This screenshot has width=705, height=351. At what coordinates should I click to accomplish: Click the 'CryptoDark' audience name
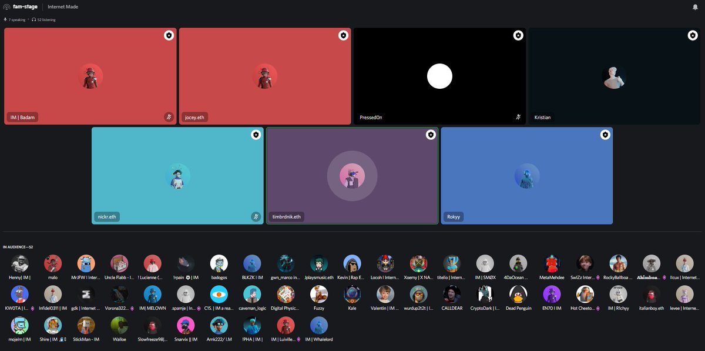tap(485, 307)
